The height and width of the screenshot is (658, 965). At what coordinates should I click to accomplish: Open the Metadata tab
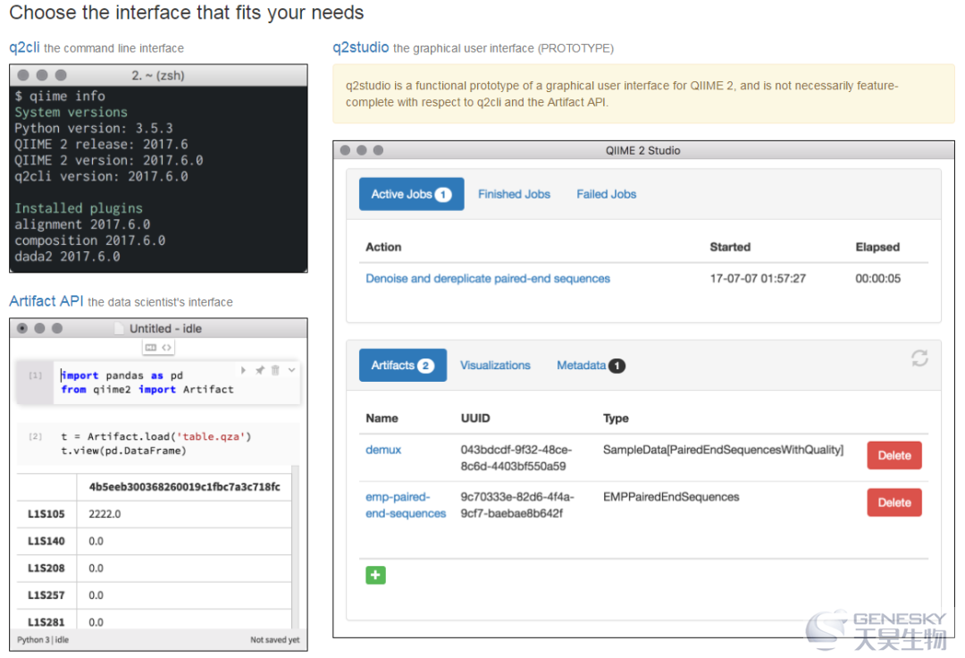591,365
